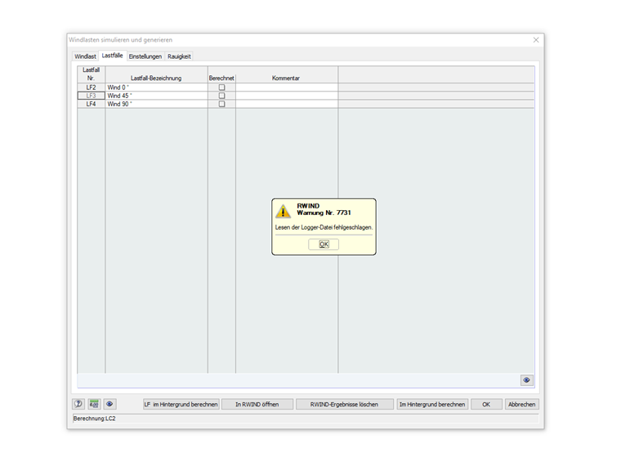Click the dialog's bottom OK button
621x466 pixels.
pos(486,404)
